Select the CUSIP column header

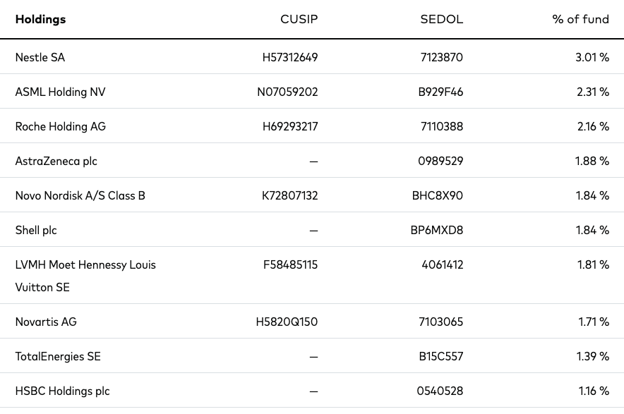pyautogui.click(x=299, y=19)
